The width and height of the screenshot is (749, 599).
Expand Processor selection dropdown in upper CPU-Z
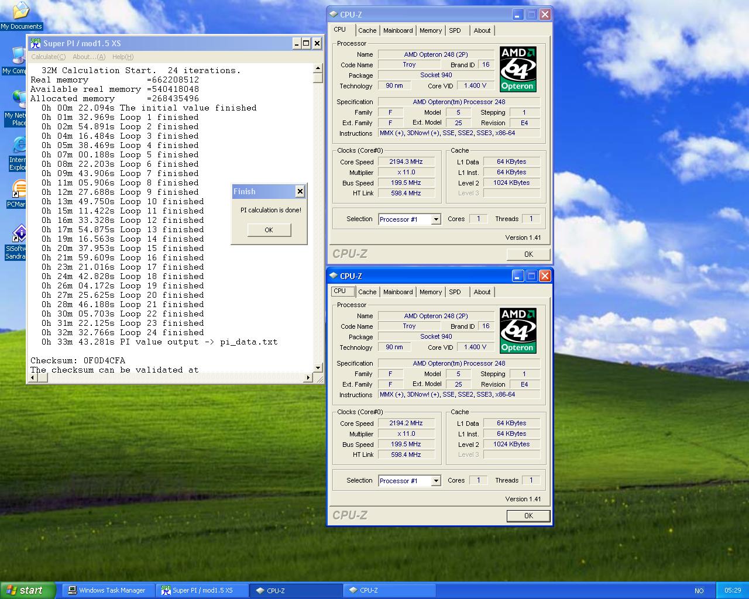pos(435,219)
